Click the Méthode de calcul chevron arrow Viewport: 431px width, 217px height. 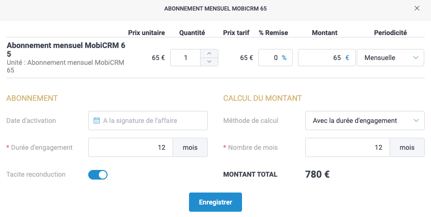click(x=416, y=121)
